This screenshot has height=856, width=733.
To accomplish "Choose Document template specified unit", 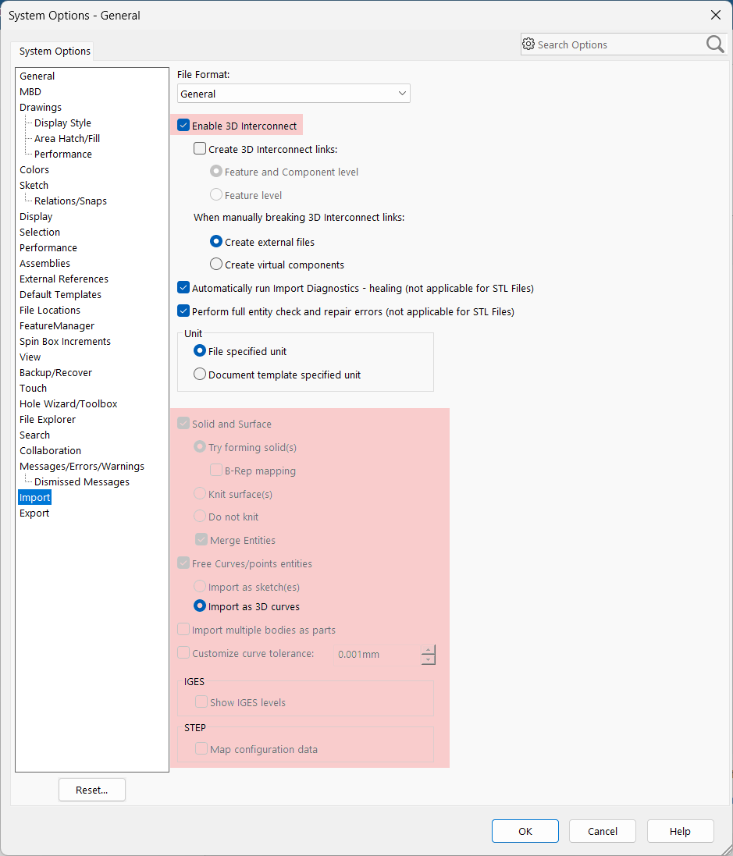I will (x=200, y=374).
